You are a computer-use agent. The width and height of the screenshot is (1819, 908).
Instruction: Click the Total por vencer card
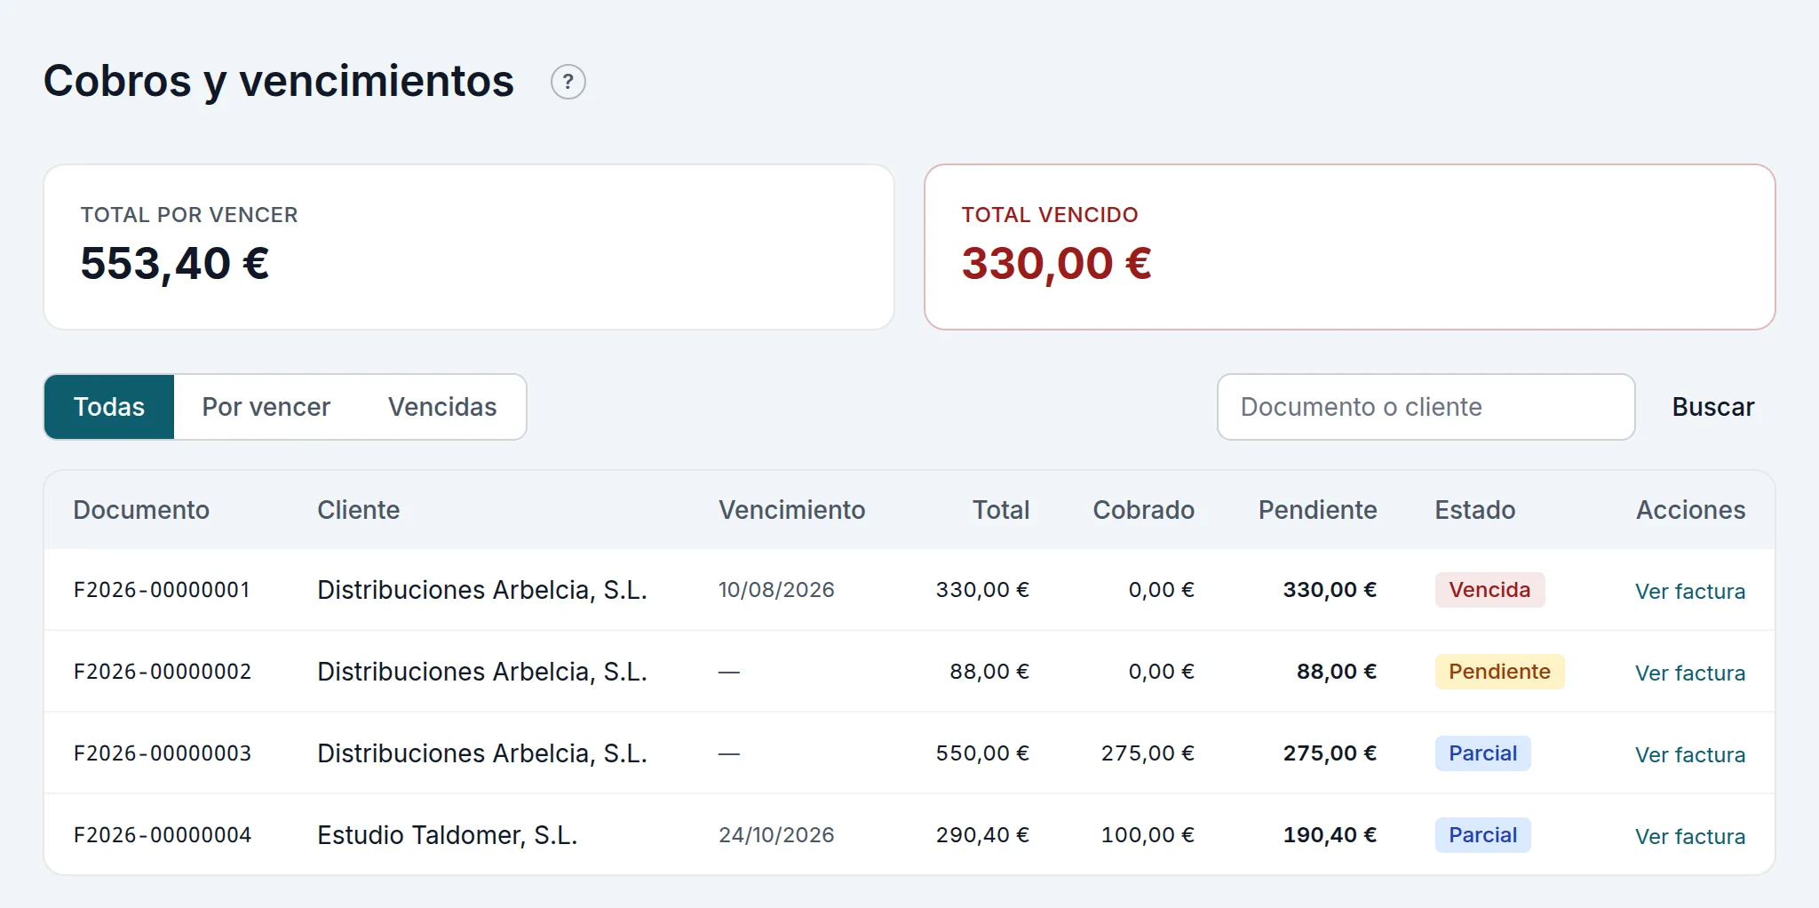[469, 247]
